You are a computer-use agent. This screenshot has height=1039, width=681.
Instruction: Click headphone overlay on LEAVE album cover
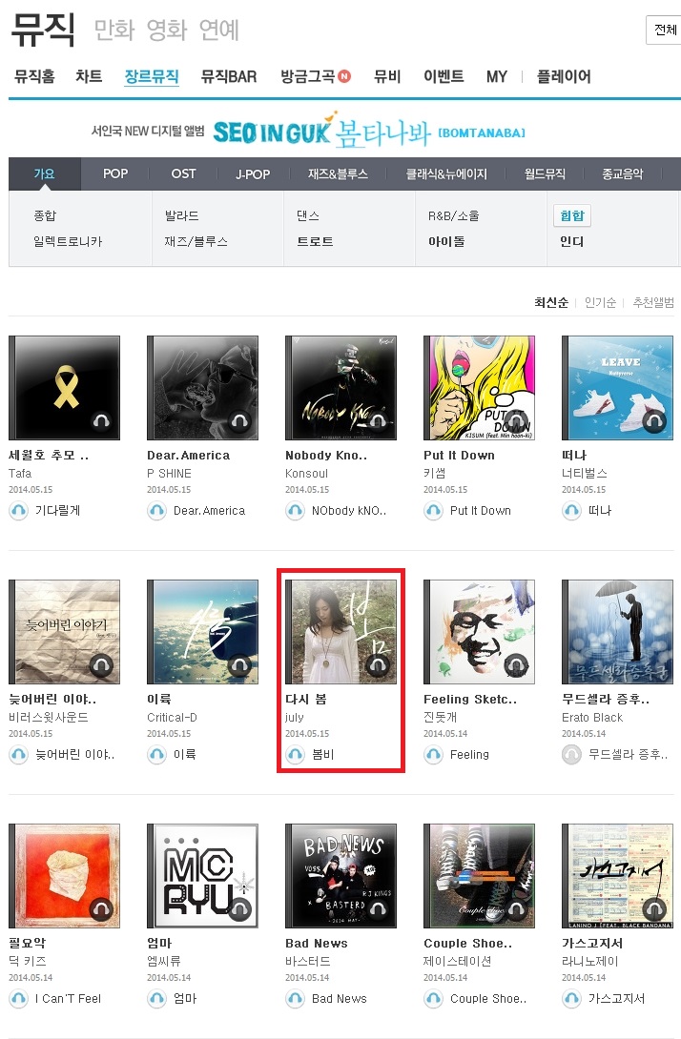point(653,420)
